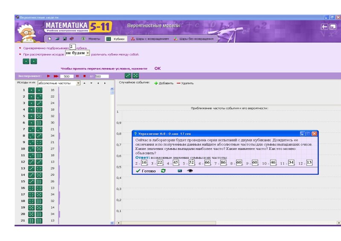This screenshot has height=241, width=341.
Task: Click Готово in the exercise dialog
Action: 145,171
